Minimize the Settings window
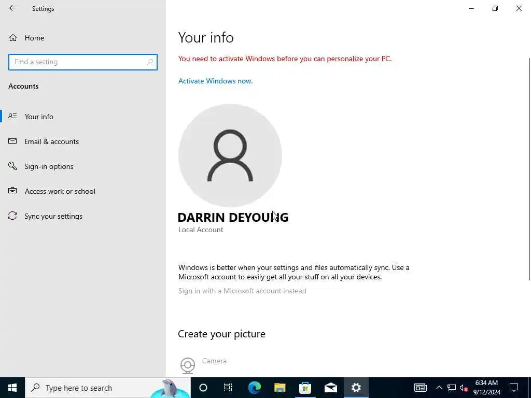Screen dimensions: 531x398 tap(471, 8)
